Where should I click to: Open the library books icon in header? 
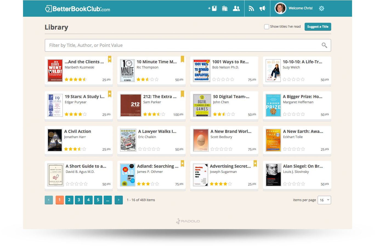(225, 8)
